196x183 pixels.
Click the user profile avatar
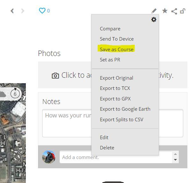49,157
